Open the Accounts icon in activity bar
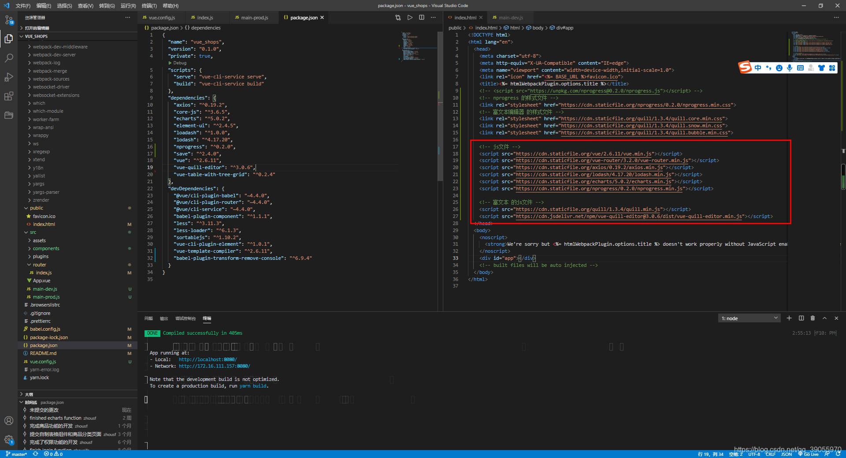This screenshot has height=458, width=846. pos(9,421)
